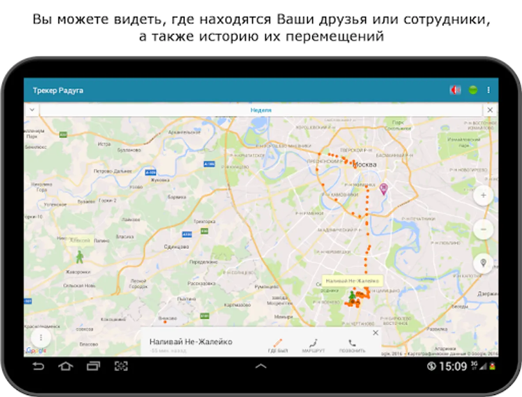Tap the purple destination pin near Москва
This screenshot has width=522, height=397.
coord(384,189)
